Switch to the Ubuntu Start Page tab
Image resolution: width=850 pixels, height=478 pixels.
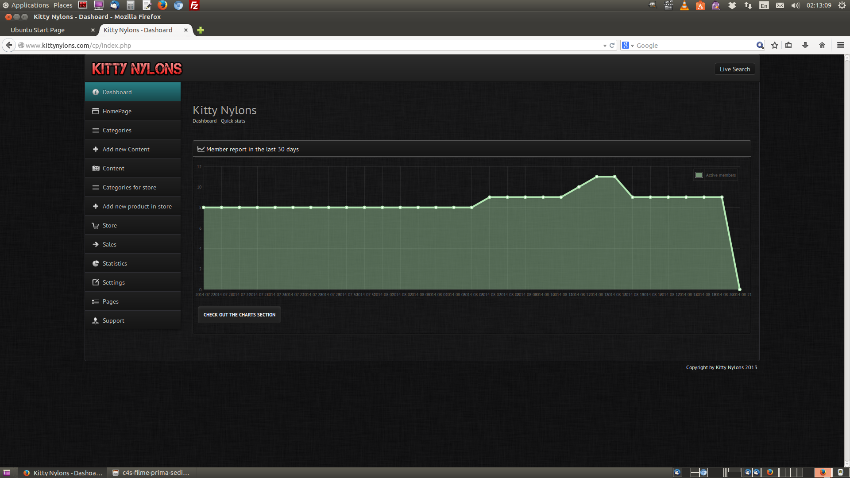point(38,30)
